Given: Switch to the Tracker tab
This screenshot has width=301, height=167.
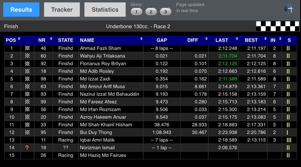Looking at the screenshot, I should [62, 10].
